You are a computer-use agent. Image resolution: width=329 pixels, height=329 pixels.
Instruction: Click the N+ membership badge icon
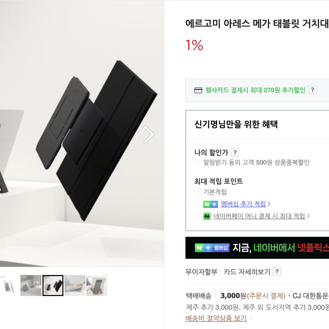coord(211,204)
